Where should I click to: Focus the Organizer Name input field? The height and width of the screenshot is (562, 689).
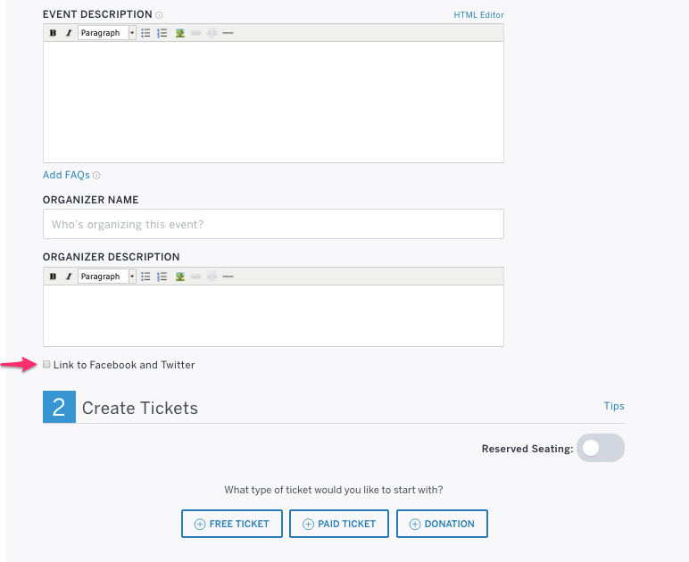tap(273, 224)
